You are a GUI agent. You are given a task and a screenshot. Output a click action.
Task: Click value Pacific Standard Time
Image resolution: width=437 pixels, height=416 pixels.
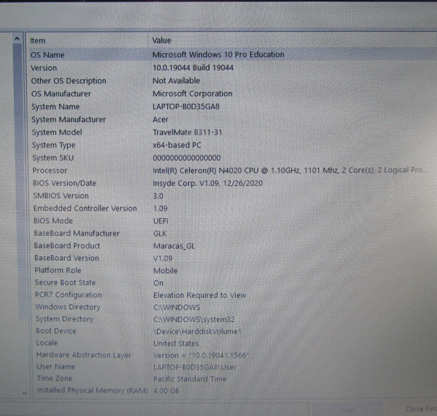click(190, 379)
